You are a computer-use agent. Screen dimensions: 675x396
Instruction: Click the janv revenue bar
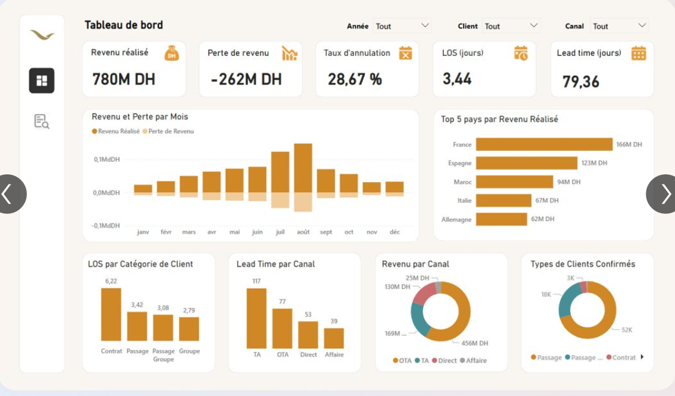[x=143, y=189]
